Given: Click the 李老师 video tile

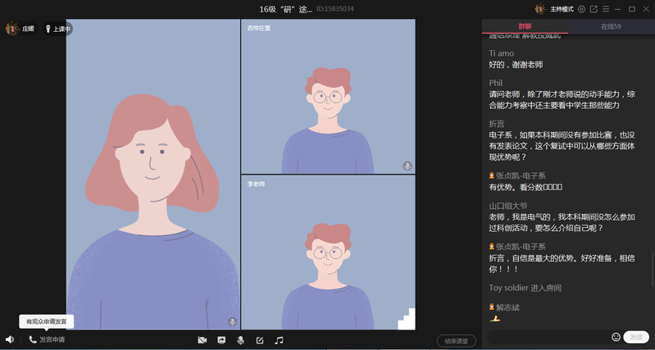Looking at the screenshot, I should [x=328, y=252].
